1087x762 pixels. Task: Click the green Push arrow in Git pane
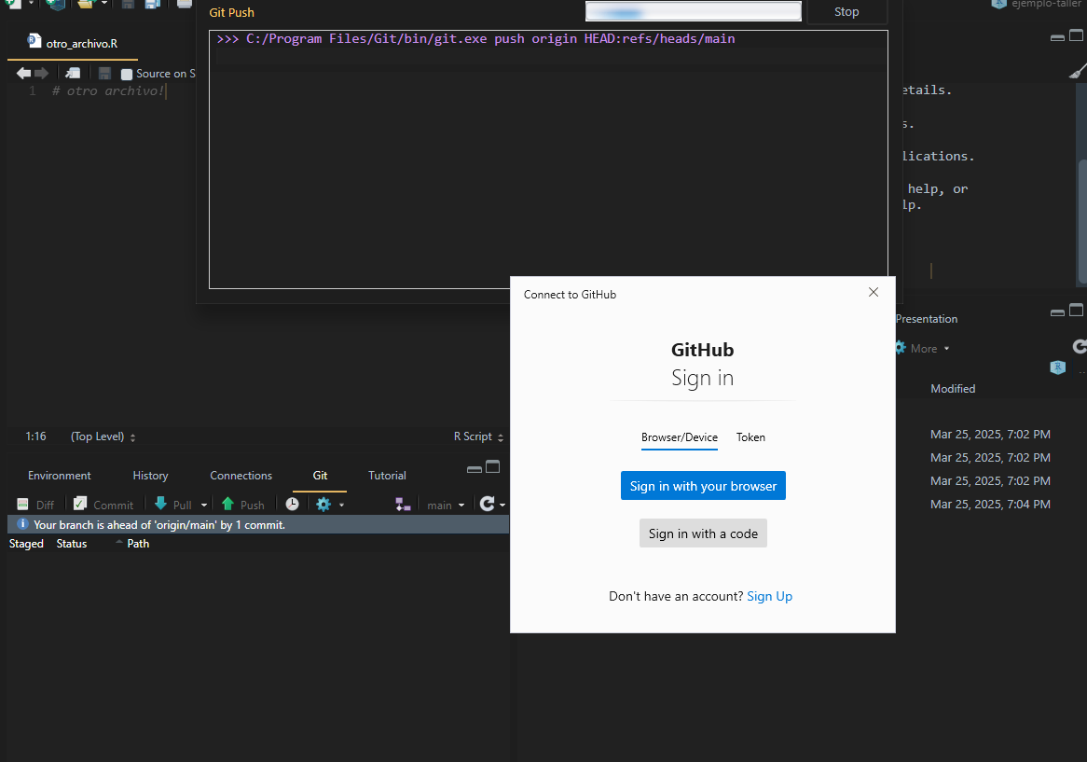coord(227,504)
